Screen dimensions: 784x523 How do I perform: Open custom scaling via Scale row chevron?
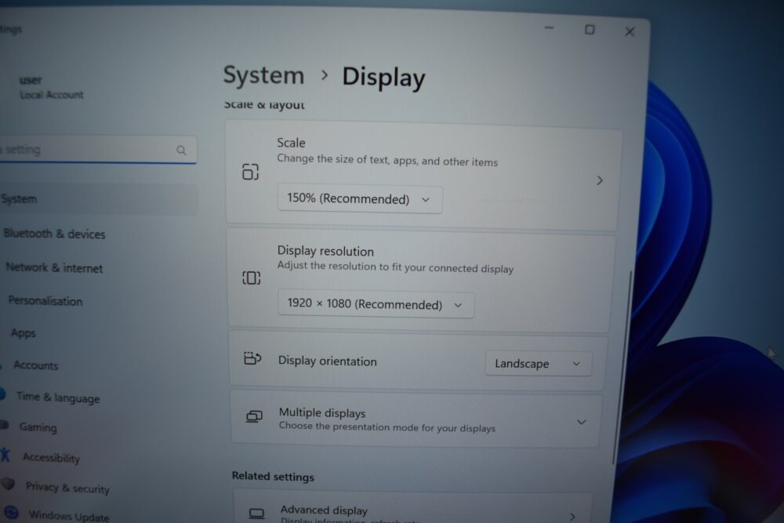(x=600, y=180)
